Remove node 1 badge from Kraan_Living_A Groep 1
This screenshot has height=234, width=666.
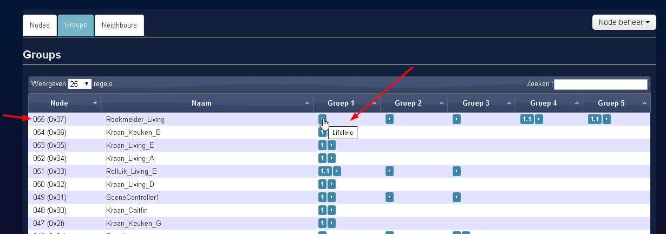point(322,158)
